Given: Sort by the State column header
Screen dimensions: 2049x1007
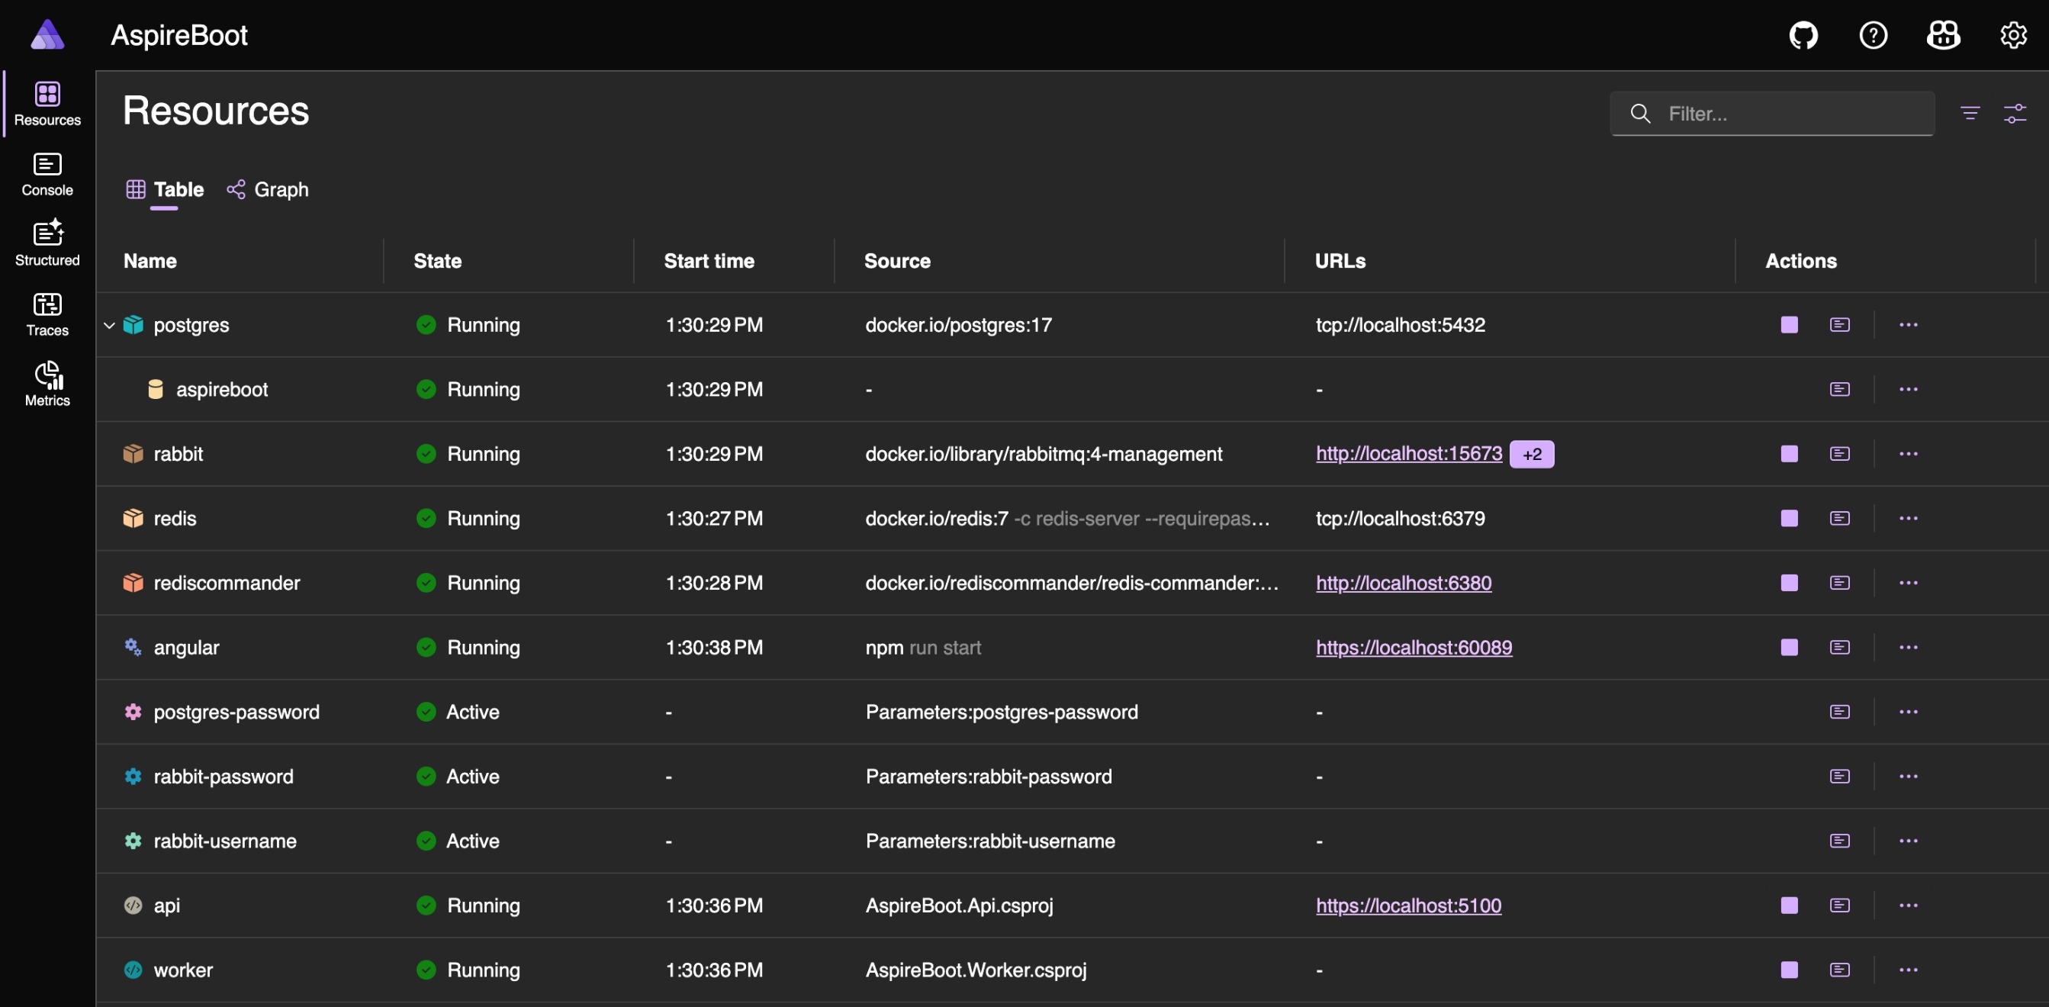Looking at the screenshot, I should [x=437, y=261].
